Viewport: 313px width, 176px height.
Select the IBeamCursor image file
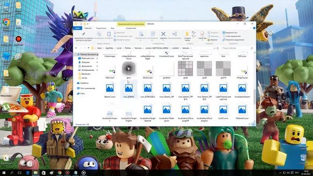(110, 90)
